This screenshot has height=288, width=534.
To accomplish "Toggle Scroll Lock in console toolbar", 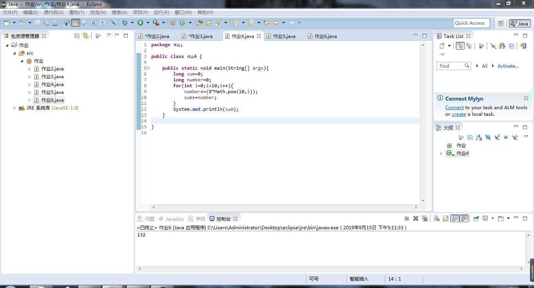I will [446, 219].
